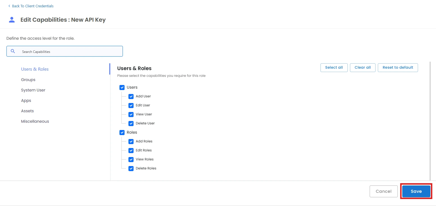Viewport: 436px width, 206px height.
Task: Toggle the Roles parent checkbox
Action: (122, 132)
